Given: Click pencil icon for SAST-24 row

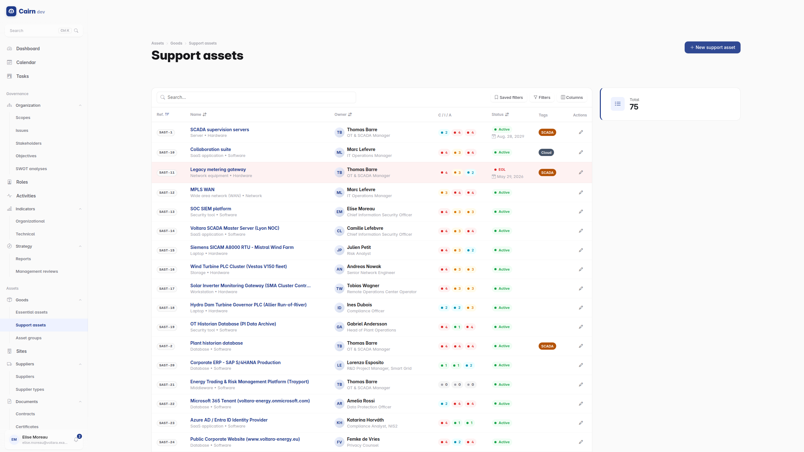Looking at the screenshot, I should [581, 442].
